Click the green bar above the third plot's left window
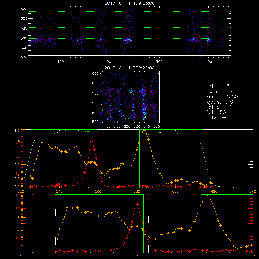 (64, 129)
